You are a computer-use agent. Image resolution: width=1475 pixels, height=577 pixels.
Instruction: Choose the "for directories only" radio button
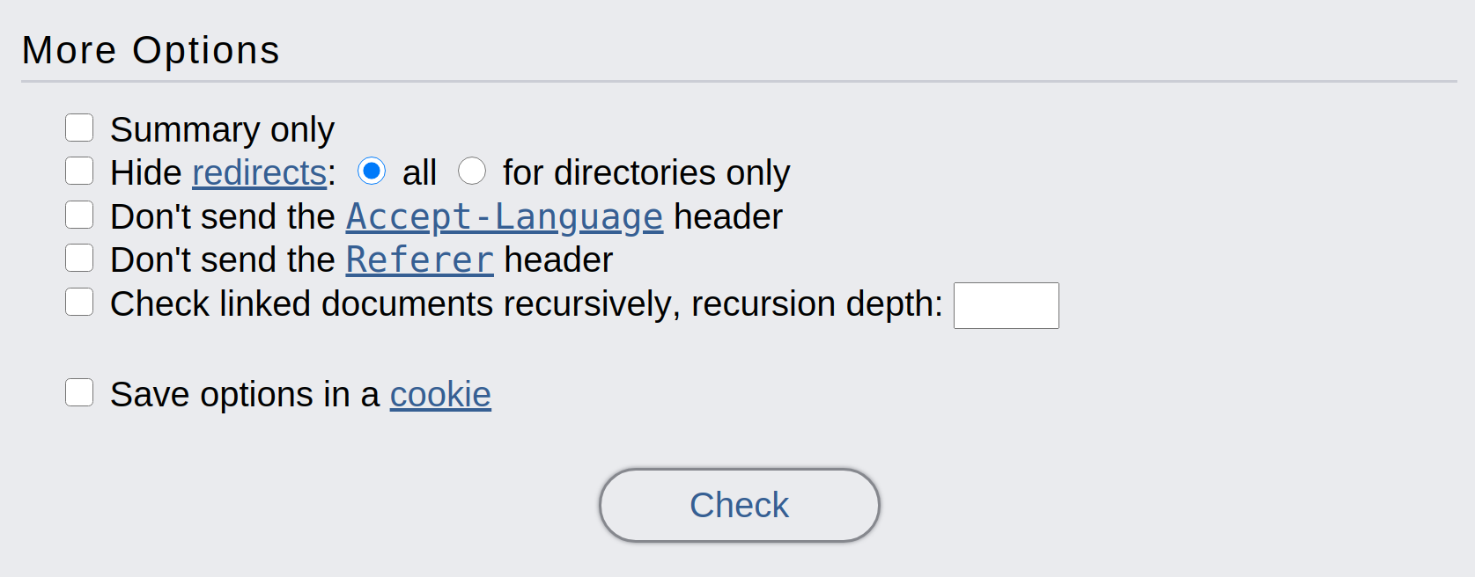pos(472,171)
